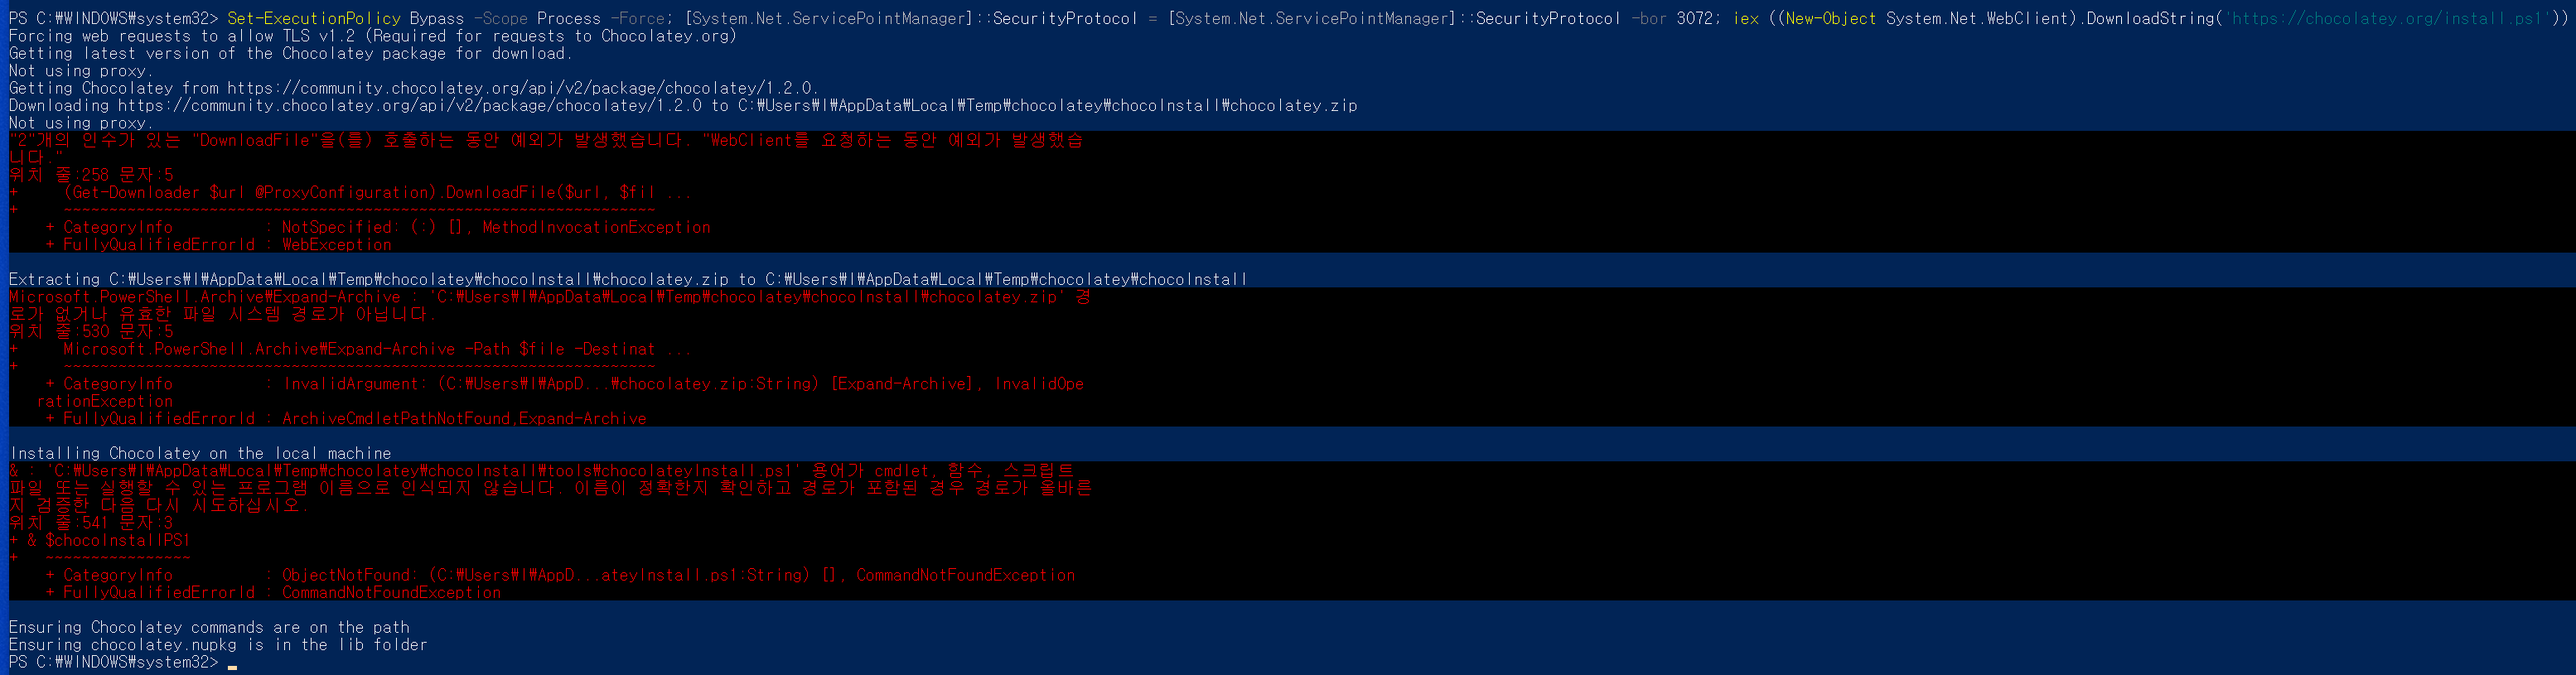2576x675 pixels.
Task: Click 'Getting latest version of the Chocolatey package' line
Action: pyautogui.click(x=290, y=53)
